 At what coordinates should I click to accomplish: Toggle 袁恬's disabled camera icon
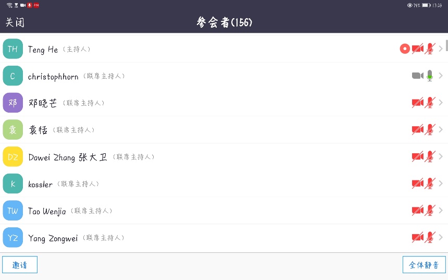tap(417, 129)
